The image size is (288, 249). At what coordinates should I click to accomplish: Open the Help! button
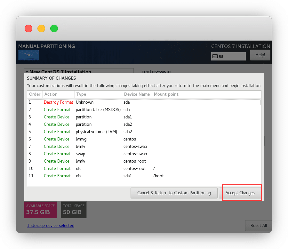(260, 55)
